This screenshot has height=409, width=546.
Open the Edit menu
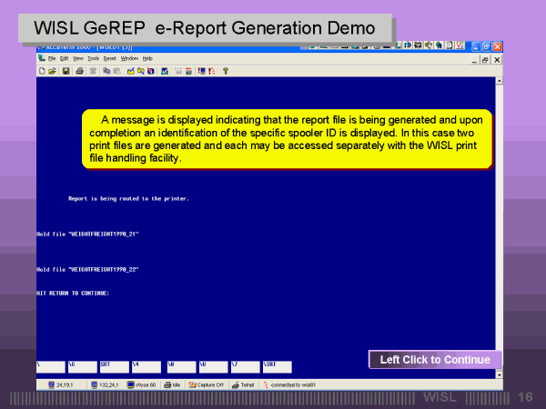pyautogui.click(x=65, y=58)
